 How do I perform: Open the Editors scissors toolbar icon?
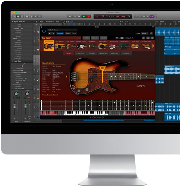39,16
